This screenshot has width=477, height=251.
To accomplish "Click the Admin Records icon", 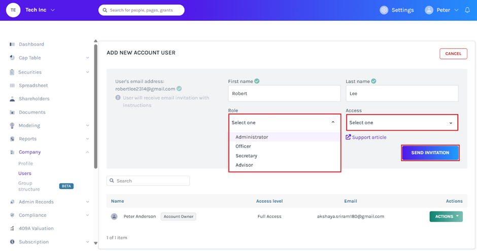I will tap(12, 202).
